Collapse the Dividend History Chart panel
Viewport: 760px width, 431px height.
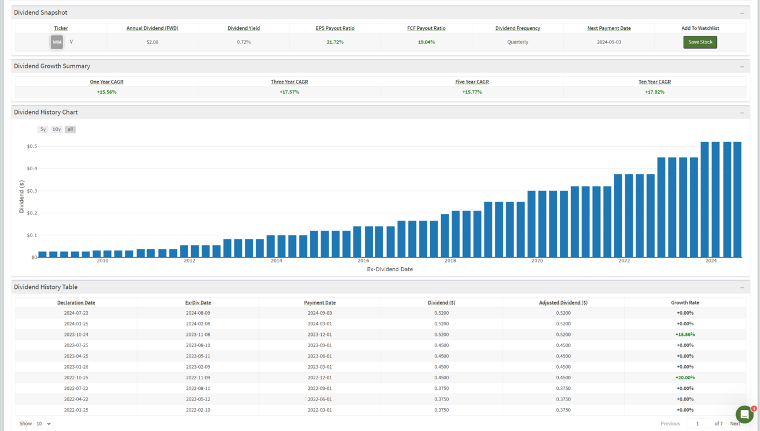click(x=742, y=113)
